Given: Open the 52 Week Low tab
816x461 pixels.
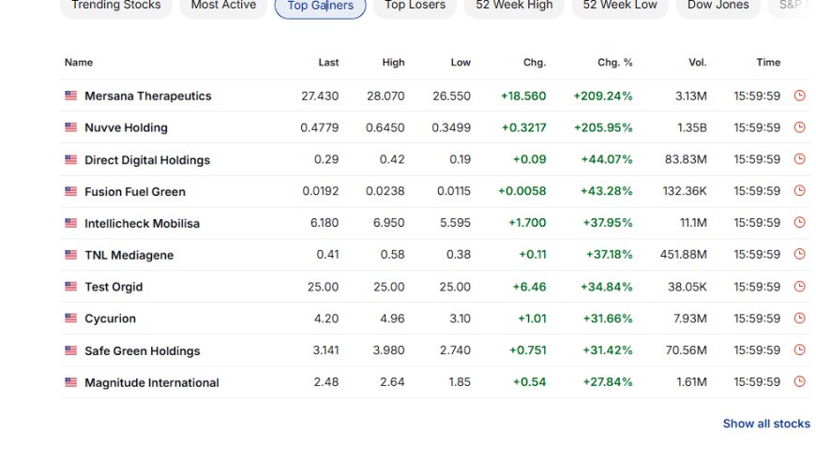Looking at the screenshot, I should tap(620, 6).
